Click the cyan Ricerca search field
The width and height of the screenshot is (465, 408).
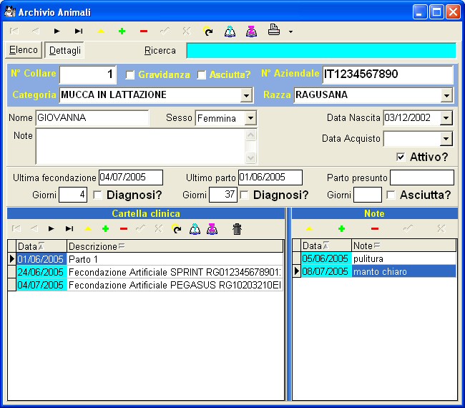click(321, 50)
